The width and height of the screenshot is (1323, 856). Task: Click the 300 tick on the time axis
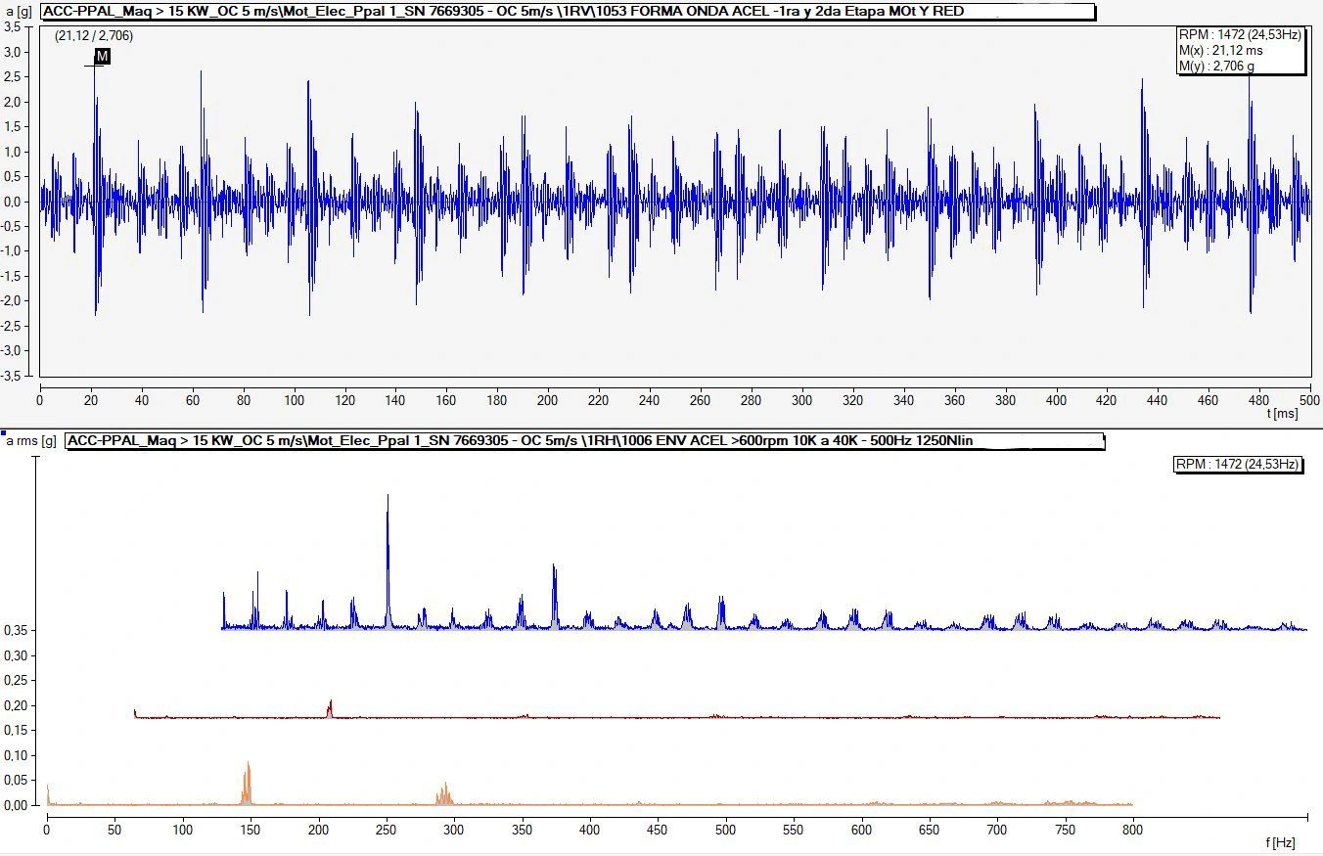(x=802, y=400)
